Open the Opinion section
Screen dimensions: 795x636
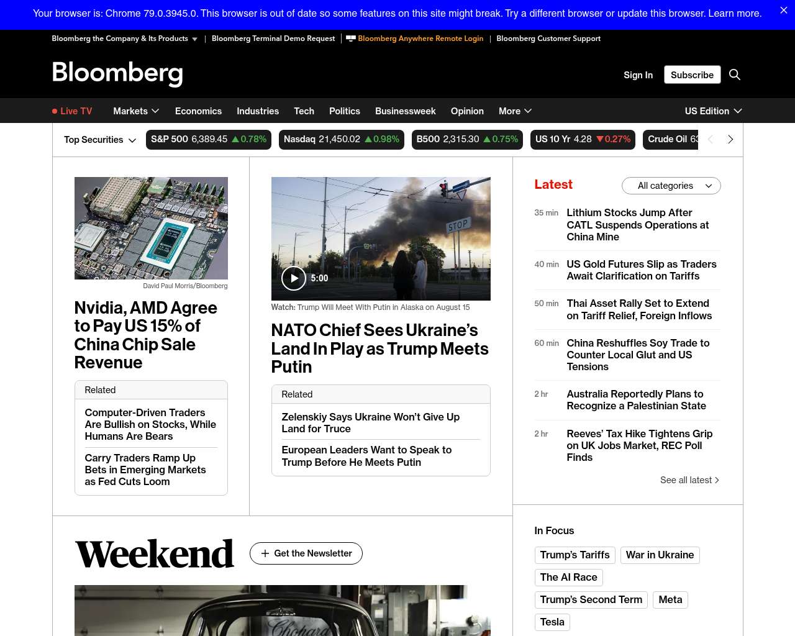(467, 111)
